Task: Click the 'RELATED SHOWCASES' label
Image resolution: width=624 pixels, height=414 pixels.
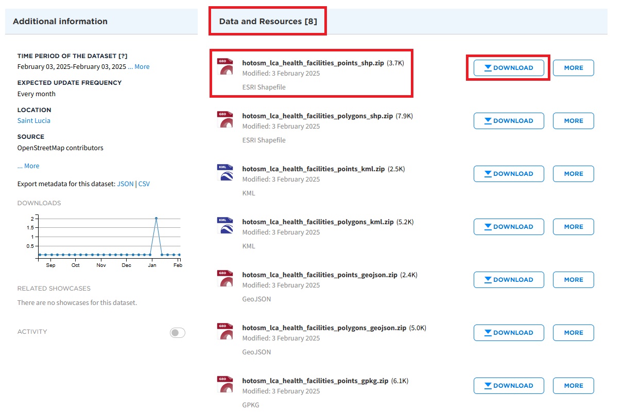Action: click(x=54, y=289)
